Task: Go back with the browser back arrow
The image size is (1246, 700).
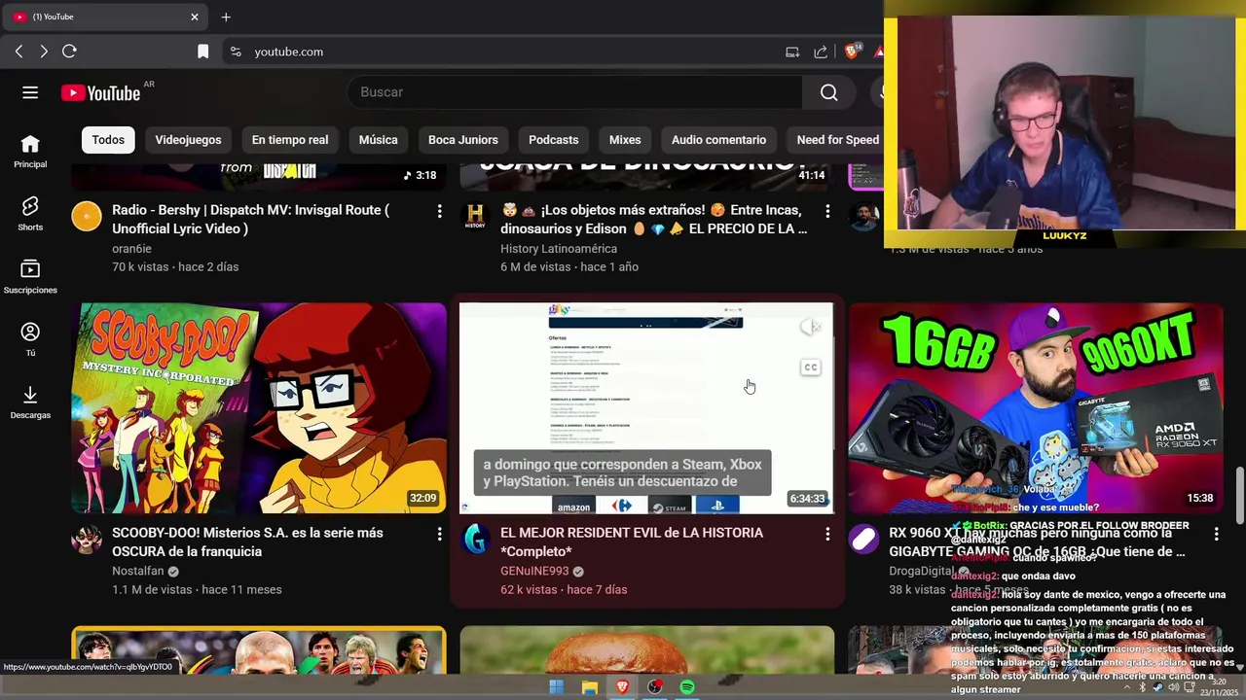Action: pyautogui.click(x=18, y=52)
